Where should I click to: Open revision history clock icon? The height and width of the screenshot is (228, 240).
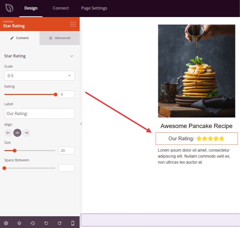click(x=33, y=223)
